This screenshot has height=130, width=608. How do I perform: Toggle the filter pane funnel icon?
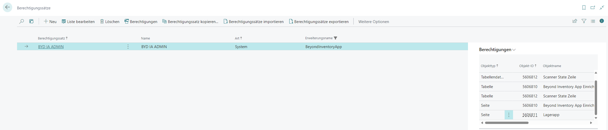(584, 21)
